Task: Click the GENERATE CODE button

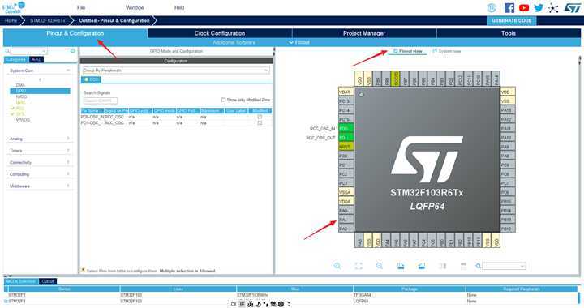Action: (x=511, y=21)
